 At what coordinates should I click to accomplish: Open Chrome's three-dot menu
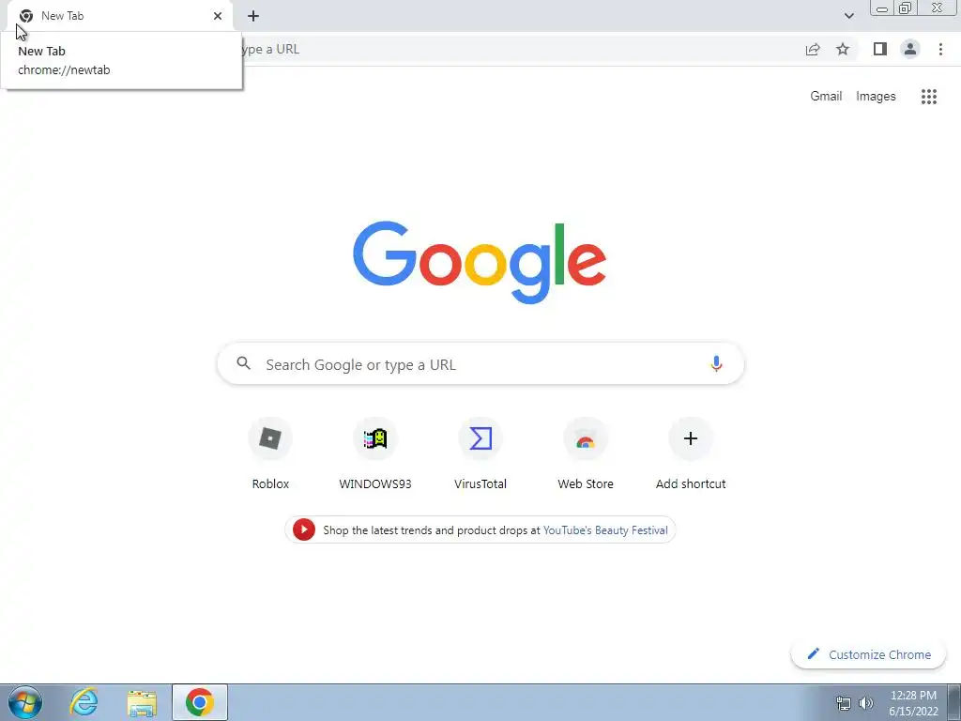tap(940, 49)
